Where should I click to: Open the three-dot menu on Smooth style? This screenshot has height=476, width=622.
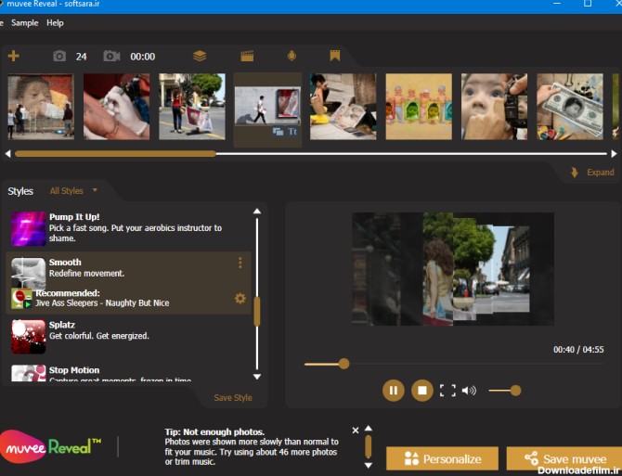coord(240,263)
